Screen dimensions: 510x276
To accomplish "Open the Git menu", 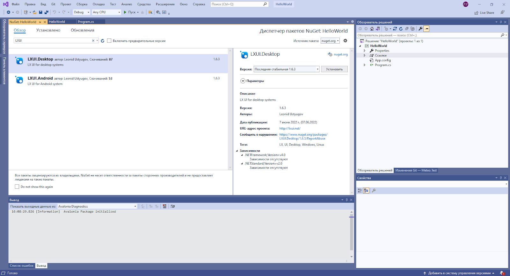I will (53, 4).
